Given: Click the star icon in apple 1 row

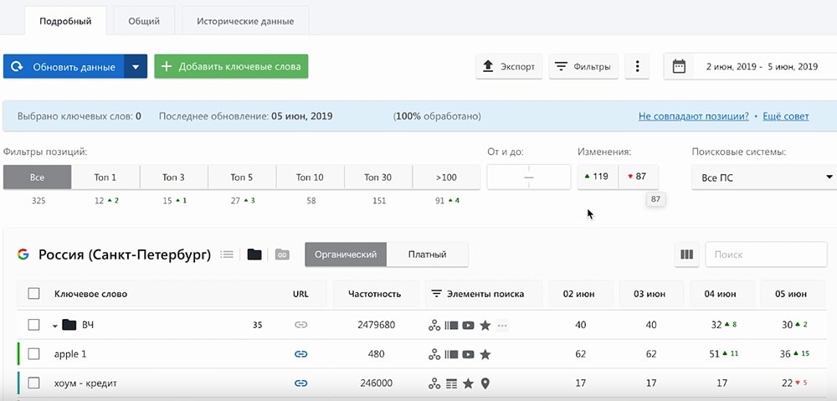Looking at the screenshot, I should [485, 354].
